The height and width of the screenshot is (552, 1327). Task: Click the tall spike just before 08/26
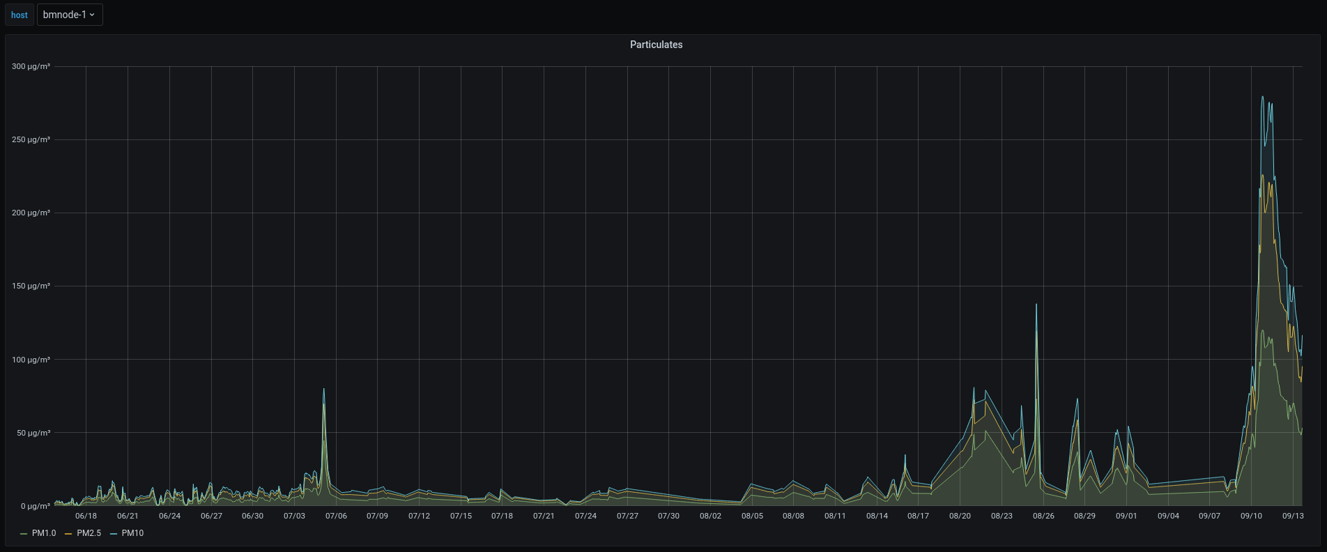1036,305
